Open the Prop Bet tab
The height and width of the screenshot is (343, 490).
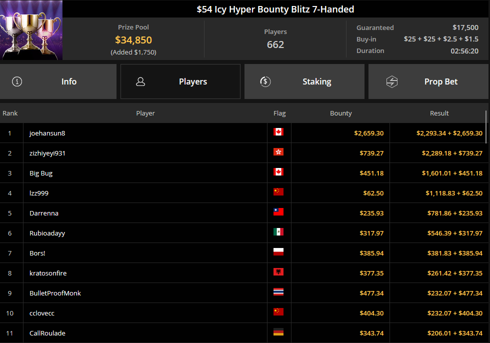point(428,81)
